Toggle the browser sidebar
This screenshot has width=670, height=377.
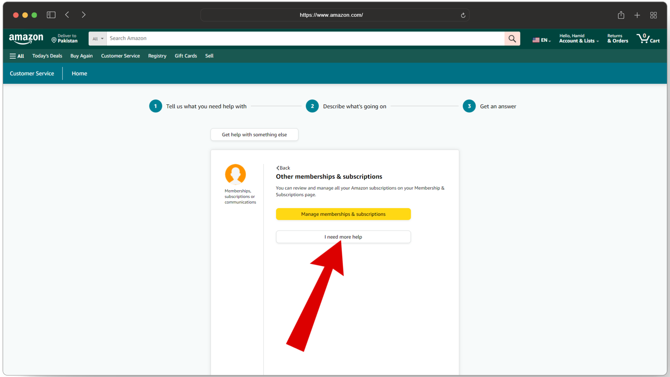tap(51, 15)
